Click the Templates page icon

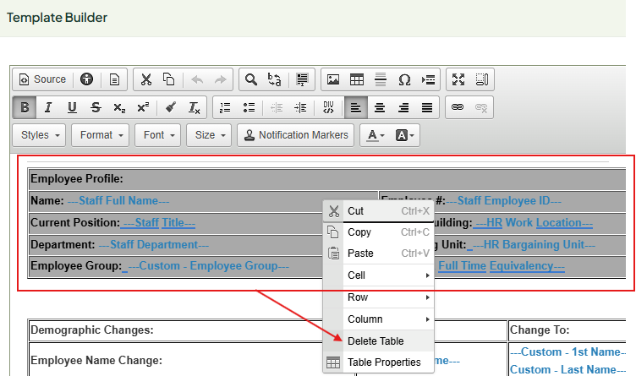pyautogui.click(x=114, y=79)
